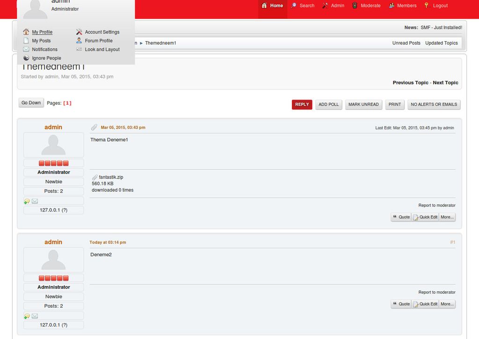Click the Admin tools icon in navbar

(x=325, y=5)
